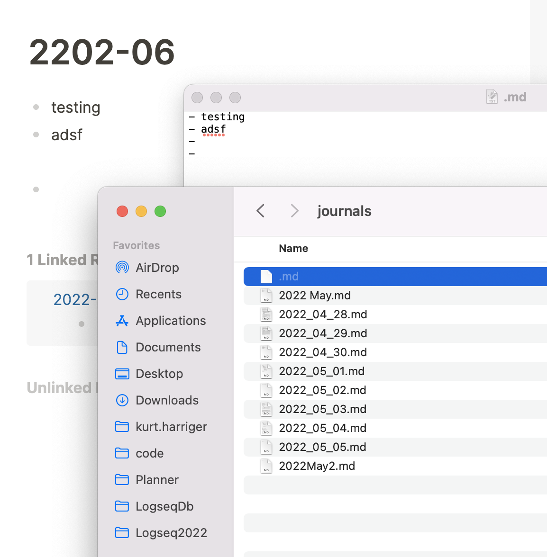Click file icon of 2022_05_03.md

pos(266,409)
